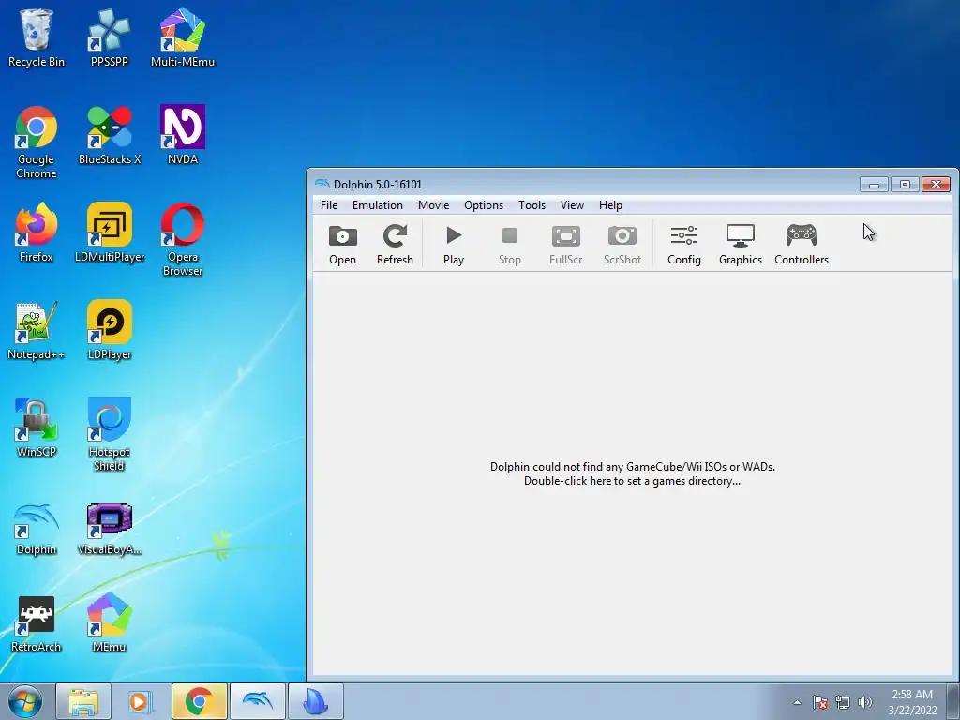Open the Tools menu
Image resolution: width=960 pixels, height=720 pixels.
point(532,205)
